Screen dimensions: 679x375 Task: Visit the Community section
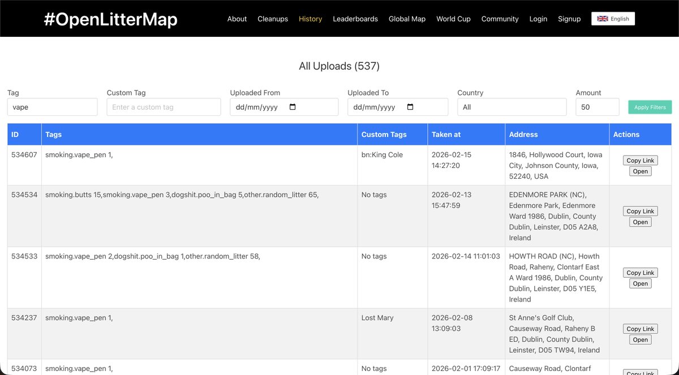(500, 19)
